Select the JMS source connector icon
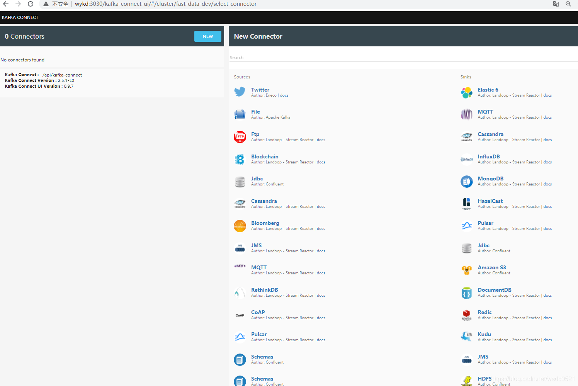 tap(240, 248)
